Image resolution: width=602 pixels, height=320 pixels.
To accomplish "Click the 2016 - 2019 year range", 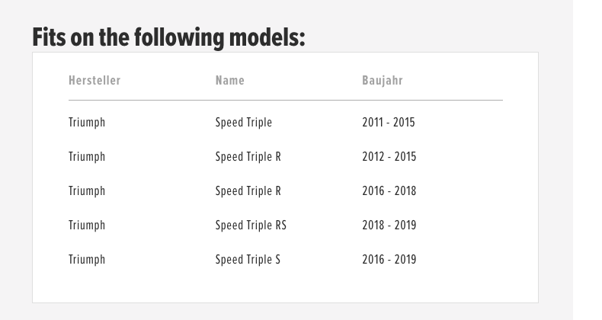I will [389, 259].
